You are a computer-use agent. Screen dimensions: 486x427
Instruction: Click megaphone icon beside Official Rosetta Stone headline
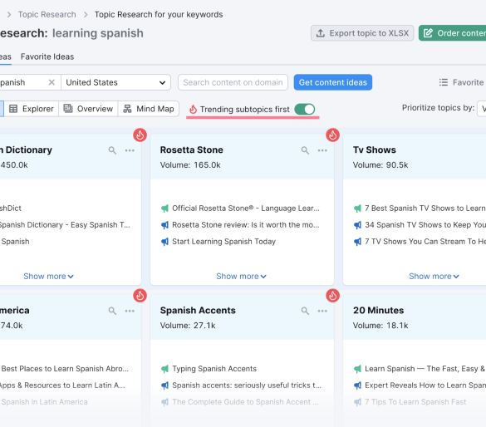point(164,209)
